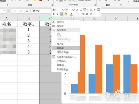Screen dimensions: 139x104
Task: Apply percent style
Action: pyautogui.click(x=91, y=10)
